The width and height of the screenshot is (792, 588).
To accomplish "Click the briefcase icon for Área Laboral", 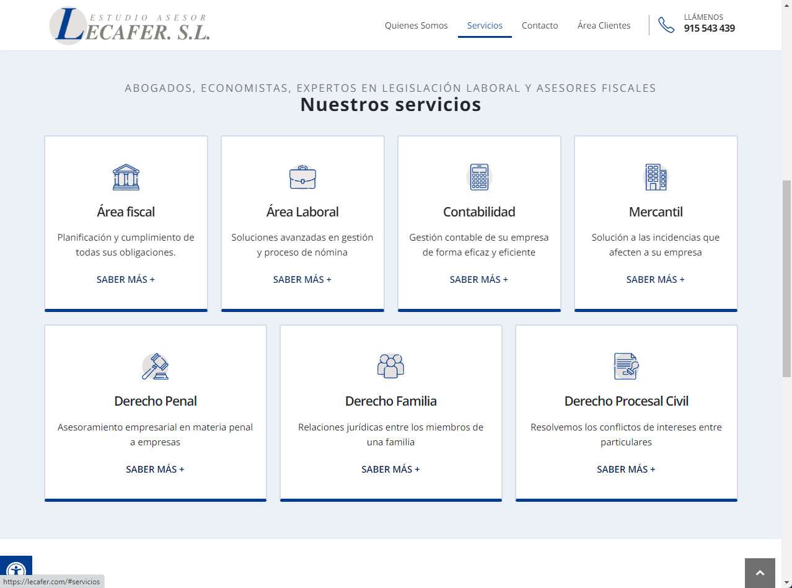I will 302,177.
